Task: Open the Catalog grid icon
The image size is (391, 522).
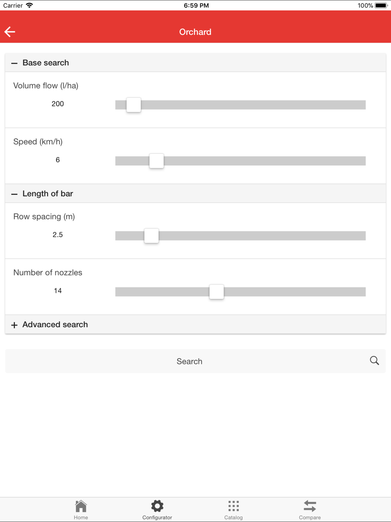Action: pos(233,506)
